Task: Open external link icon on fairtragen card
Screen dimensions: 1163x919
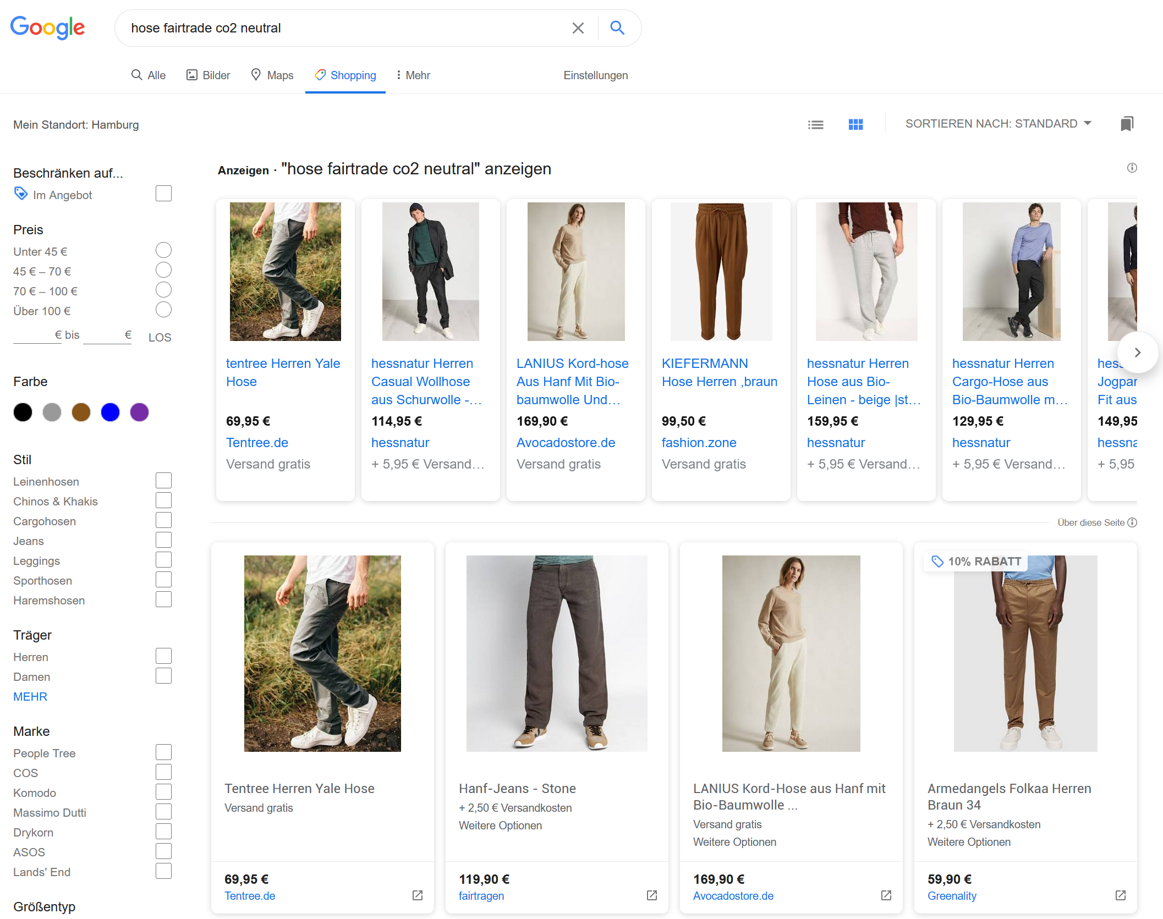Action: [652, 895]
